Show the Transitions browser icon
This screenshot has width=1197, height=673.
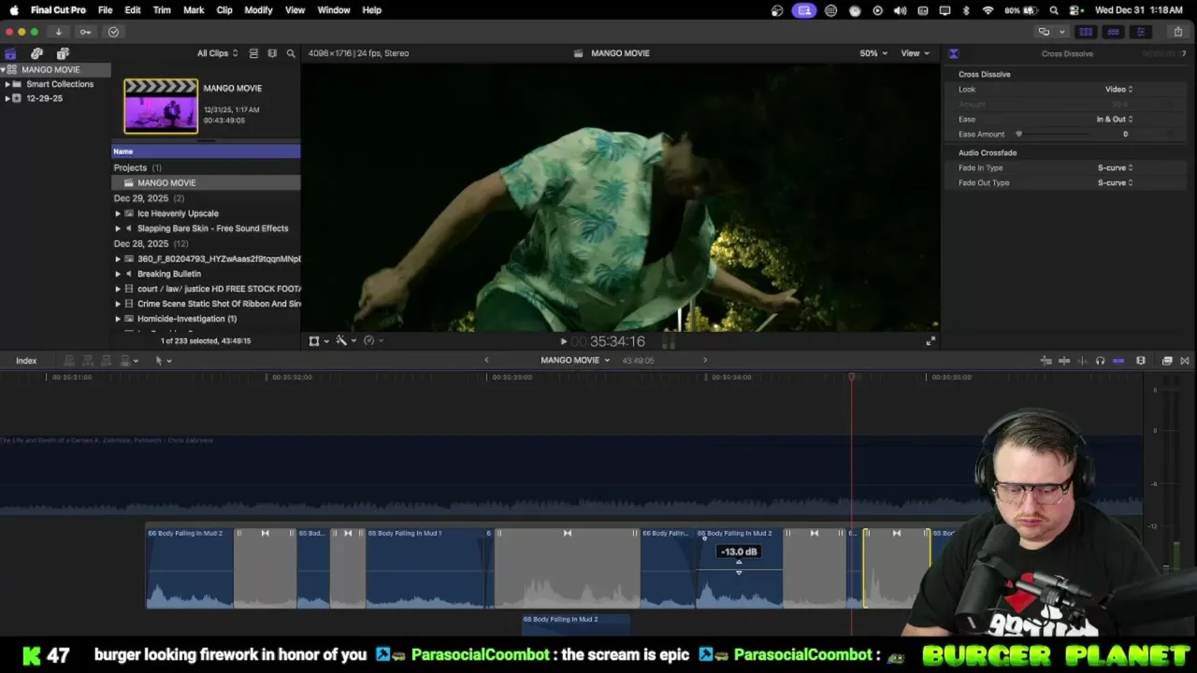(1185, 361)
